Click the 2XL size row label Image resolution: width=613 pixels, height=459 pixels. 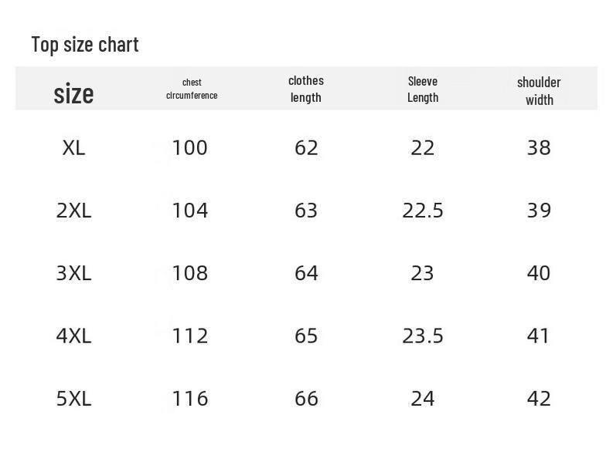[73, 210]
